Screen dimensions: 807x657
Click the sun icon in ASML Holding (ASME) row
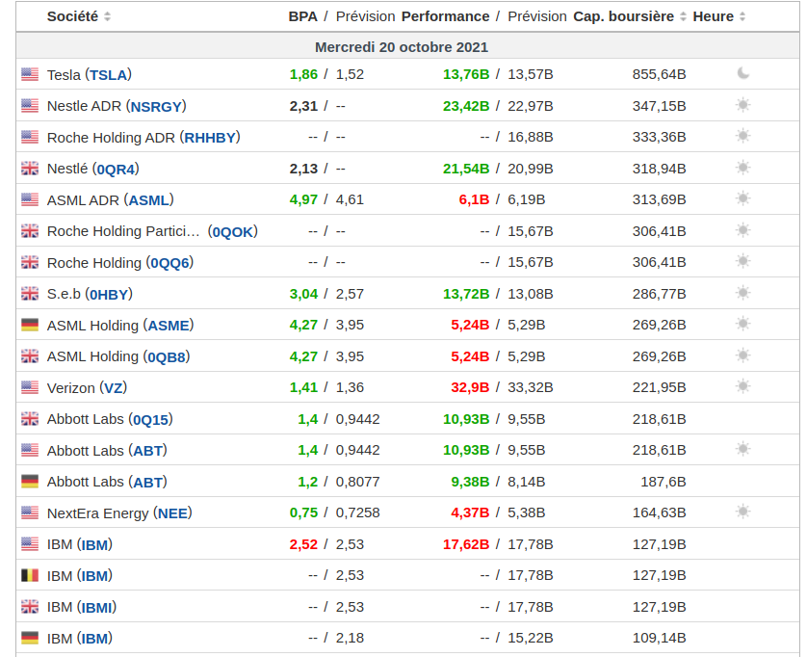click(x=742, y=324)
